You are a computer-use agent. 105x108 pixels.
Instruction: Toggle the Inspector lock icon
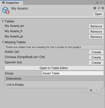[x=97, y=2]
